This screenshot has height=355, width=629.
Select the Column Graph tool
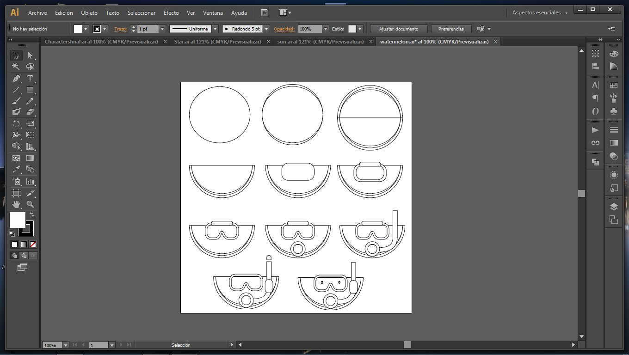click(30, 181)
